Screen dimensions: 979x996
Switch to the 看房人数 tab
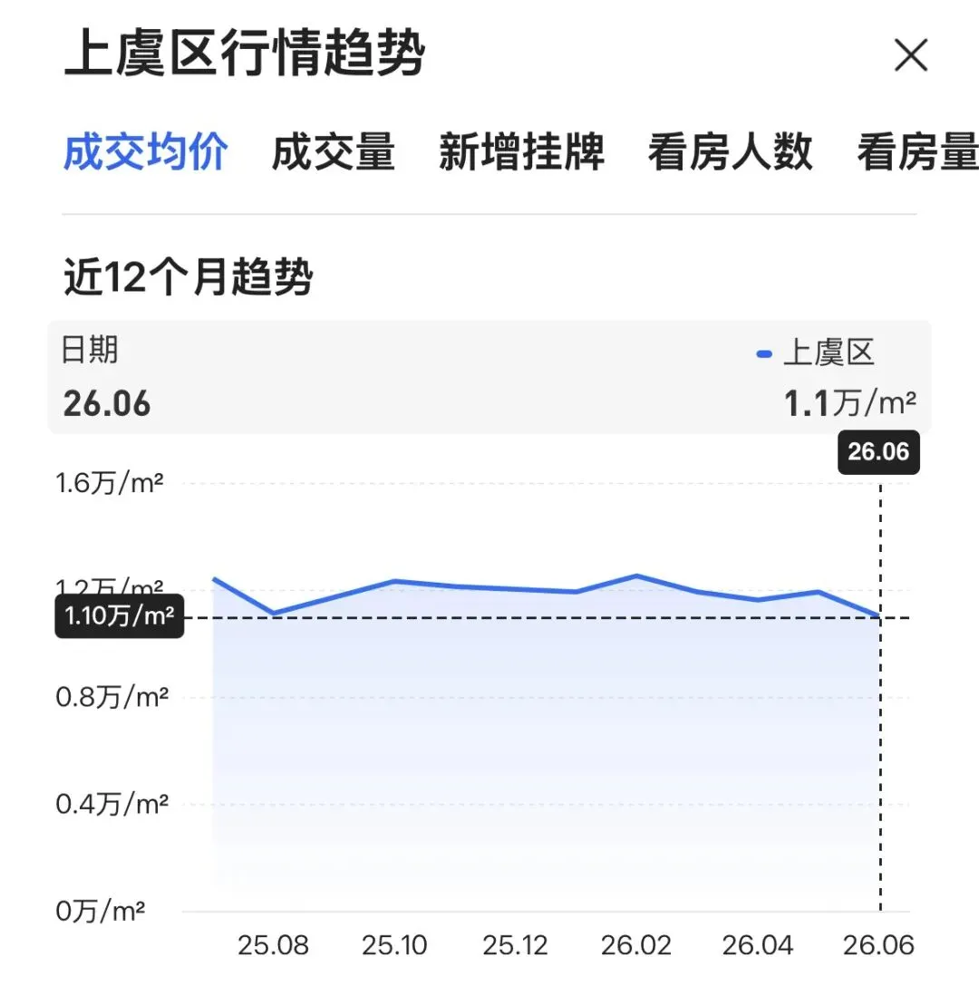pos(730,152)
